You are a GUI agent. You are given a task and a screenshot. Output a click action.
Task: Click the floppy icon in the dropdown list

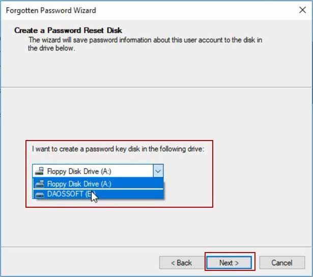click(x=39, y=184)
